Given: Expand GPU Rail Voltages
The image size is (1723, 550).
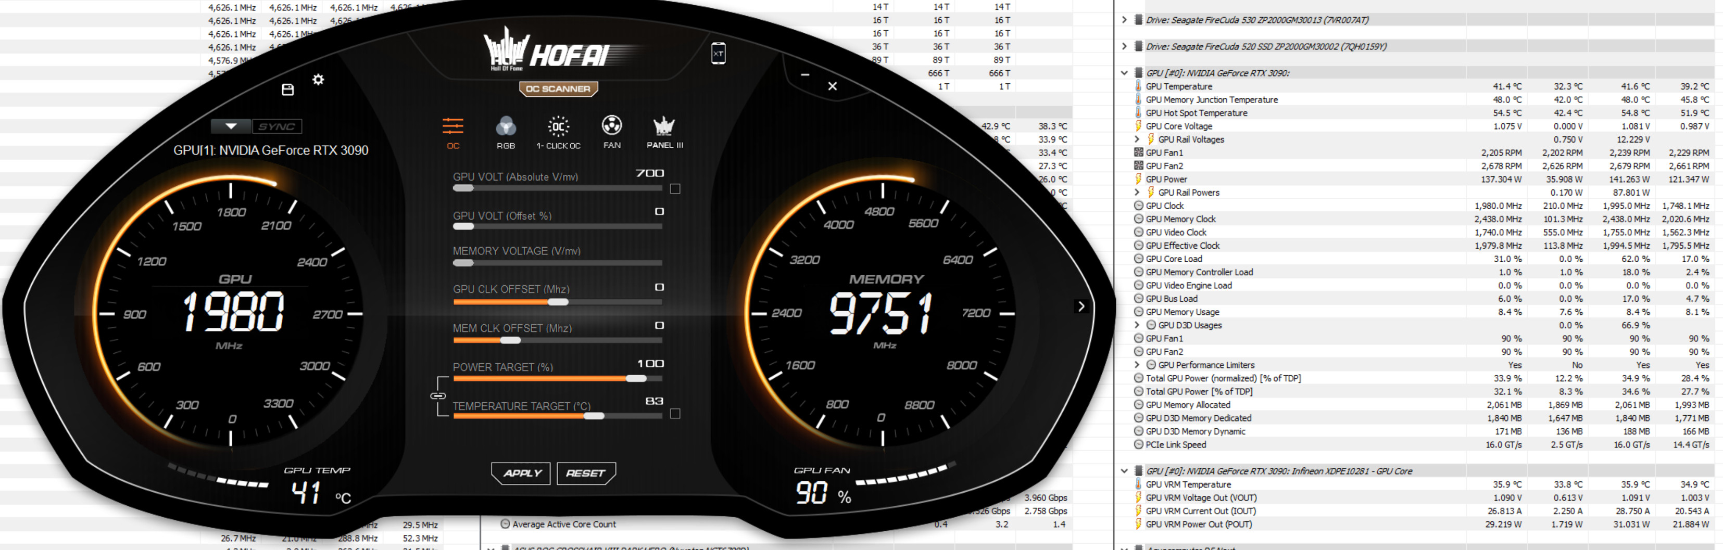Looking at the screenshot, I should click(x=1137, y=139).
